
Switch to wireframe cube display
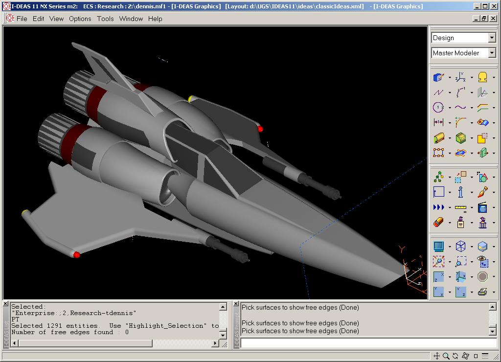(460, 246)
